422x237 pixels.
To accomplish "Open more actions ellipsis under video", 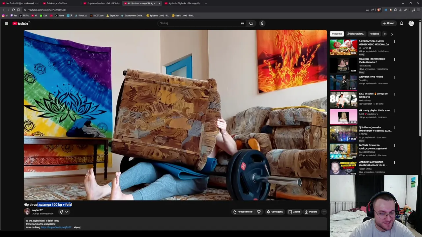I will coord(324,212).
